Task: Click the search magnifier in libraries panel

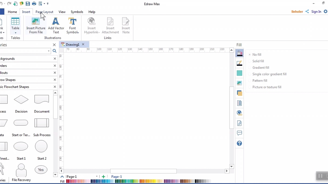Action: (x=54, y=51)
